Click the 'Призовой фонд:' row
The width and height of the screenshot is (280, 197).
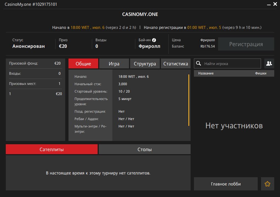35,63
